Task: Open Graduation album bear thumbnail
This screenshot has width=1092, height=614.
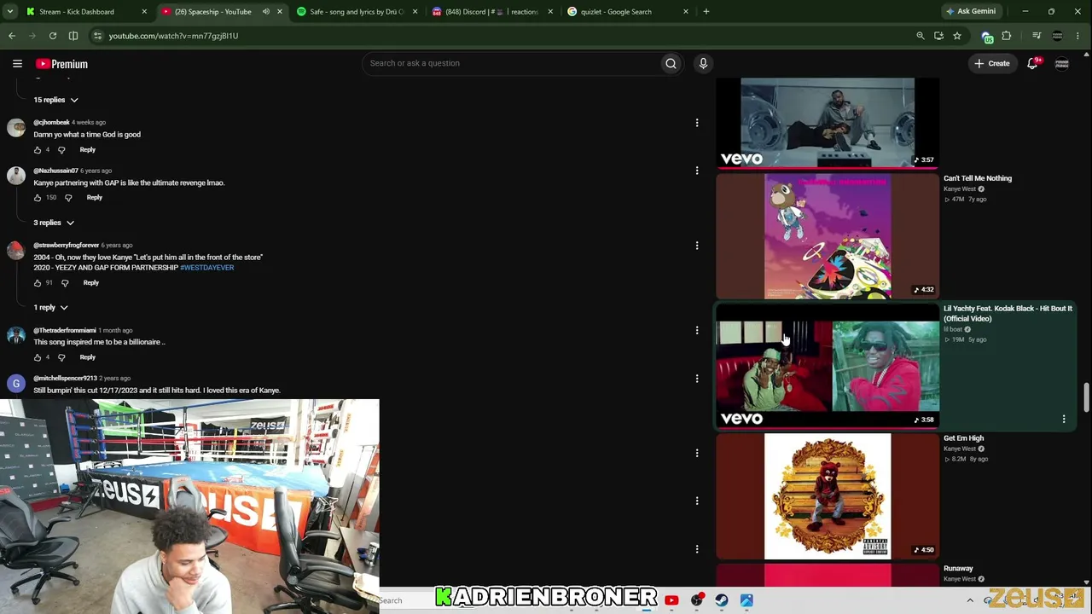Action: click(828, 236)
